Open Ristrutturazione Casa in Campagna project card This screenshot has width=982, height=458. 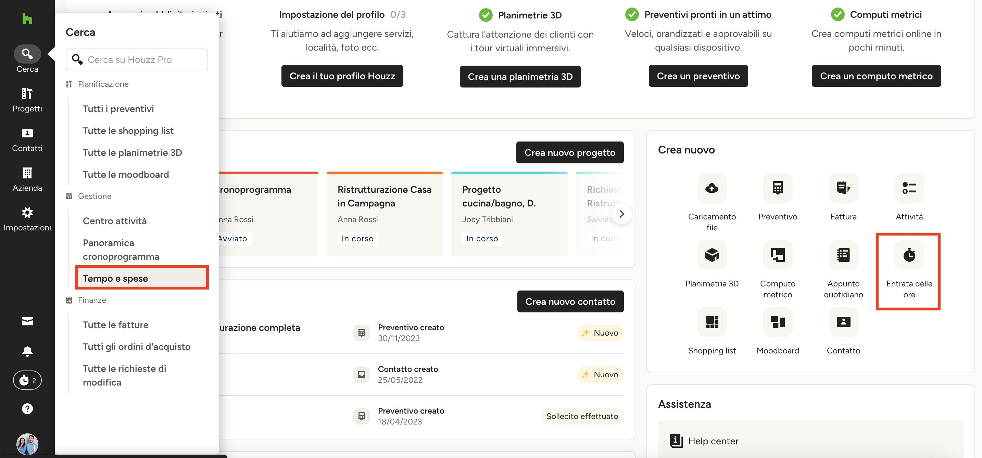(x=384, y=214)
